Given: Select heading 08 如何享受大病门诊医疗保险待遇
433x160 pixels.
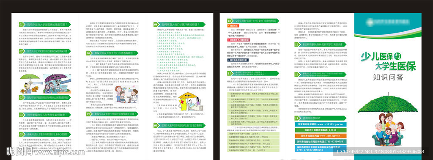Looking at the screenshot, I should point(179,24).
